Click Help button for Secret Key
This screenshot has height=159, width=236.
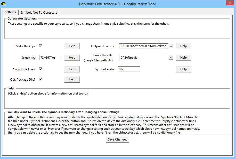tap(72, 58)
